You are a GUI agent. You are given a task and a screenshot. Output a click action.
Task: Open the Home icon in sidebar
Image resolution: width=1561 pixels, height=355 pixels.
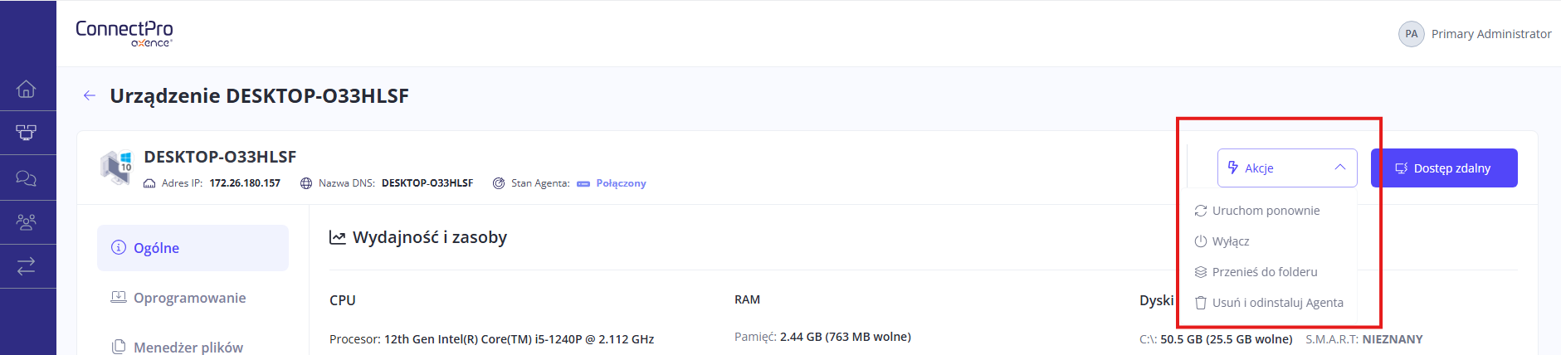point(27,89)
